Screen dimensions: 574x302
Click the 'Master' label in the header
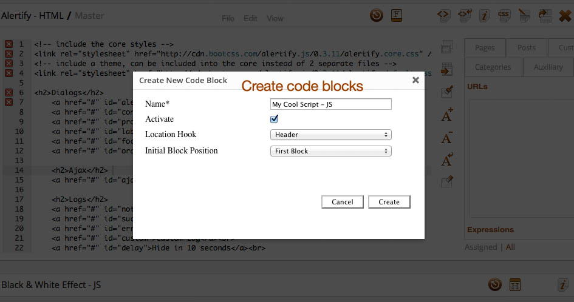90,16
